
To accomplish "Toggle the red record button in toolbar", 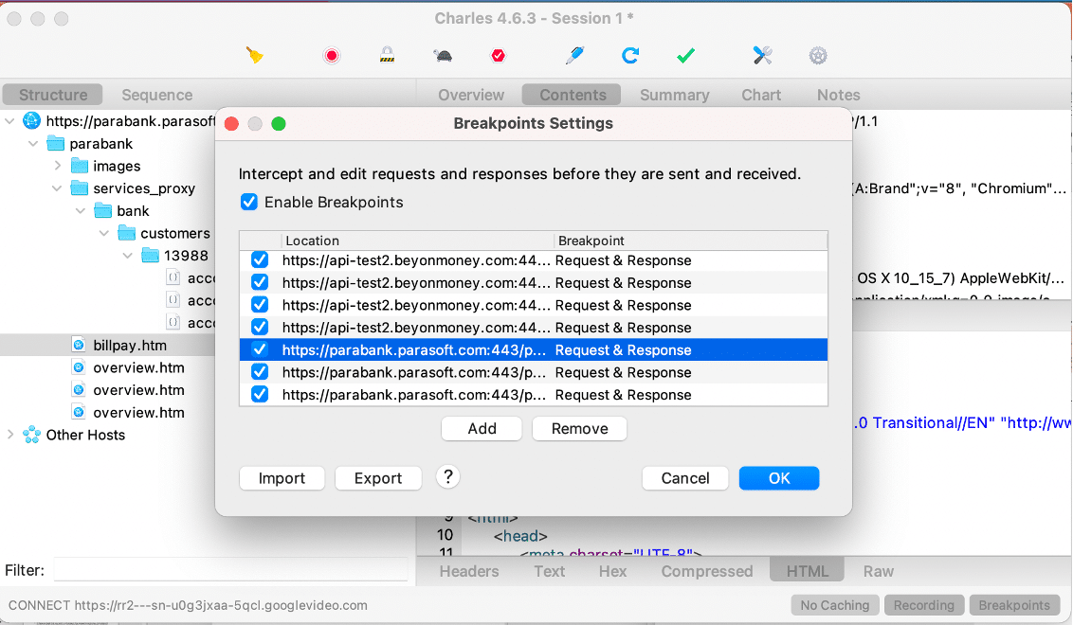I will (x=332, y=56).
